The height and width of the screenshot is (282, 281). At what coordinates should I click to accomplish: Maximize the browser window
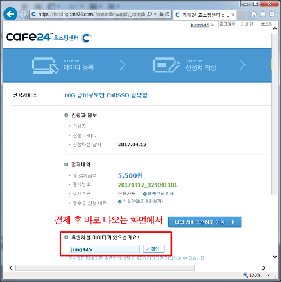pos(256,3)
